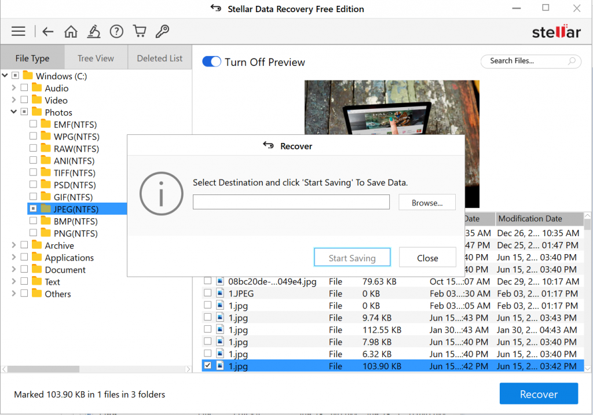
Task: Expand the Text tree node
Action: click(14, 281)
